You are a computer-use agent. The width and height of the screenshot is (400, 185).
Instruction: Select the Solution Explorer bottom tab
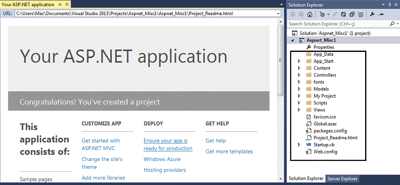306,178
